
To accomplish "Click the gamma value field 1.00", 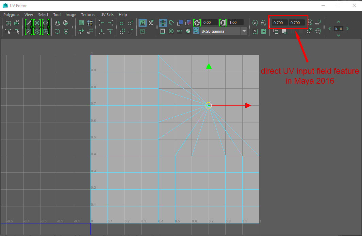I will (x=236, y=22).
